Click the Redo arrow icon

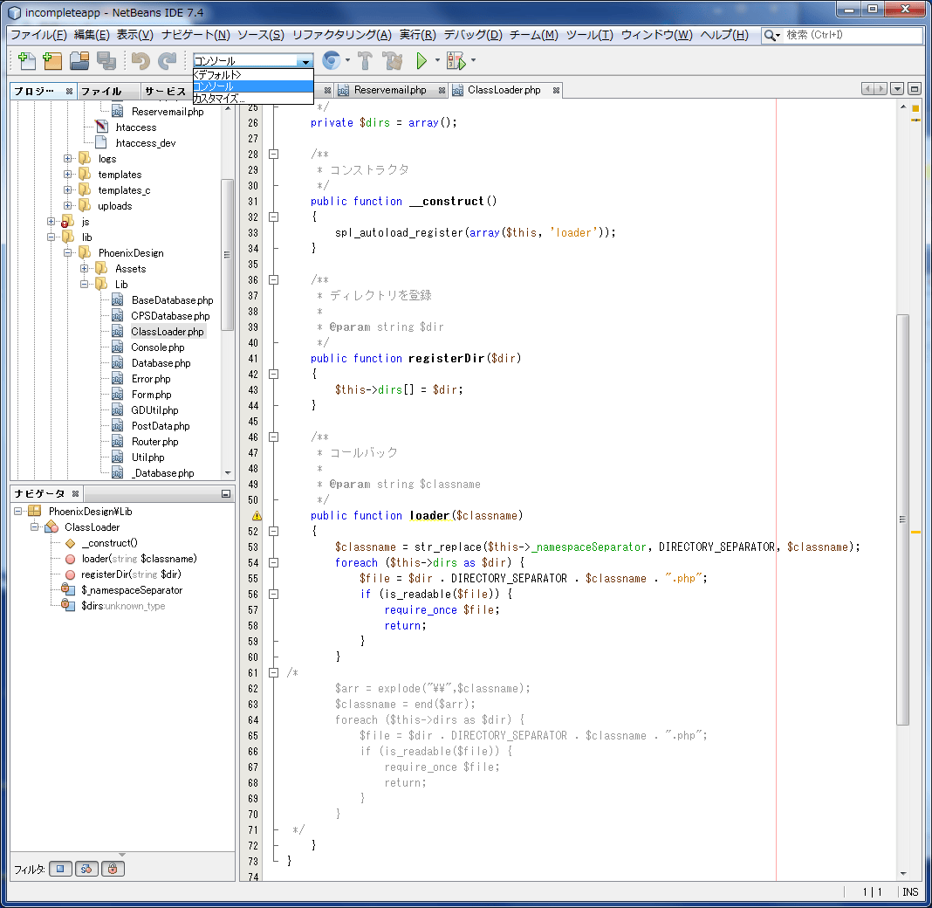click(x=167, y=60)
